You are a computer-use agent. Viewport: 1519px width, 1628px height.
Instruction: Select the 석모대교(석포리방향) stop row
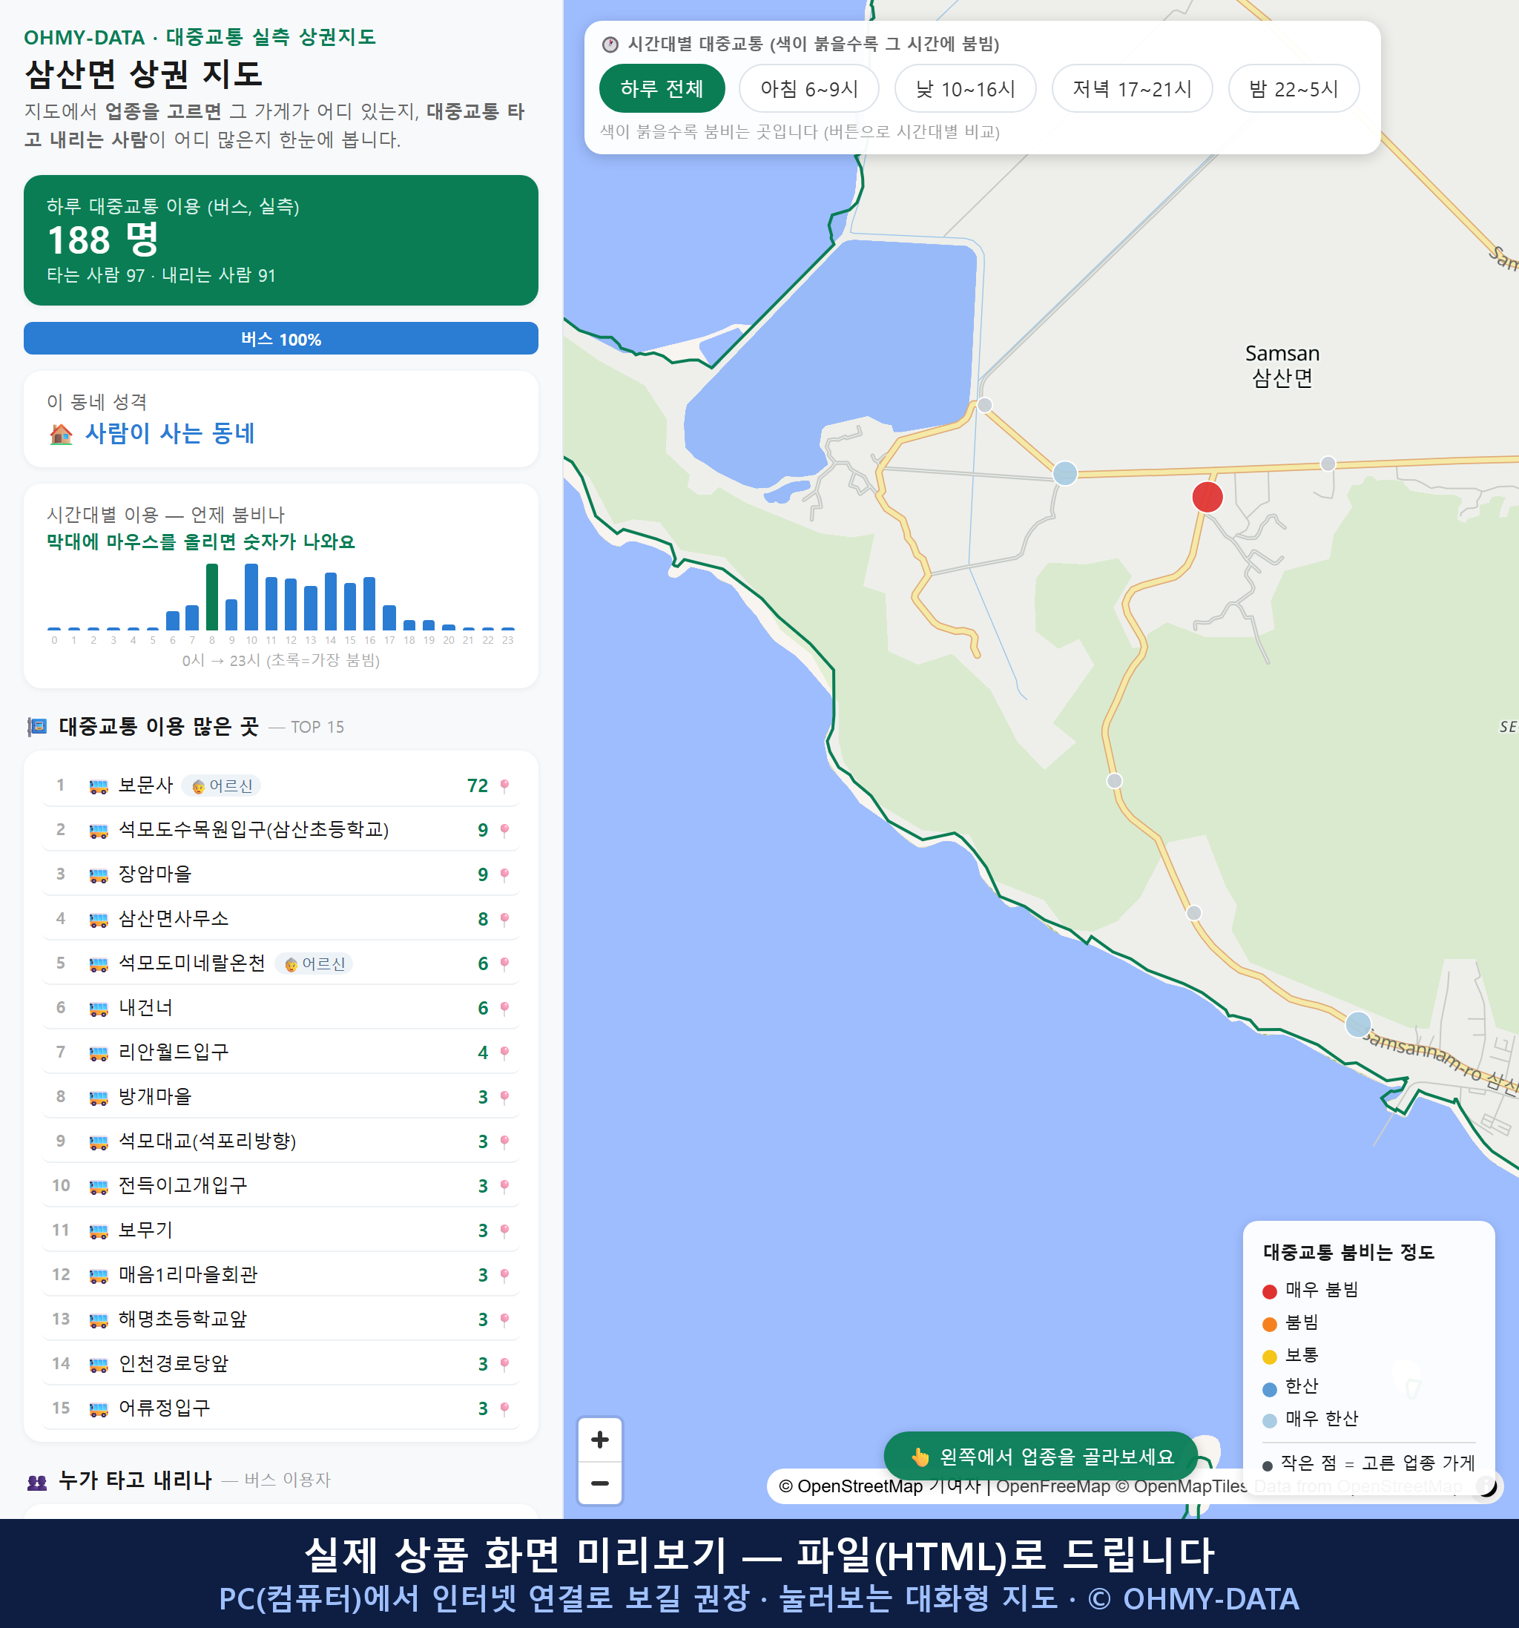click(281, 1141)
